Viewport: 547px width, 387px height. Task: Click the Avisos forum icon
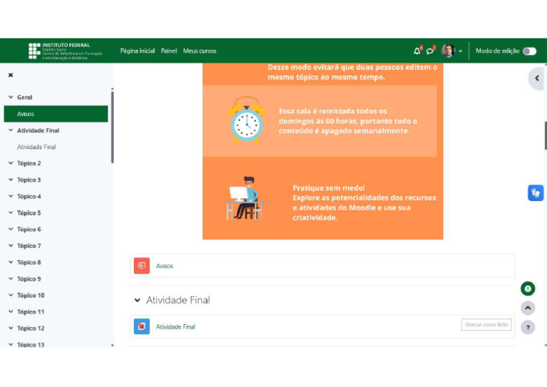tap(142, 266)
